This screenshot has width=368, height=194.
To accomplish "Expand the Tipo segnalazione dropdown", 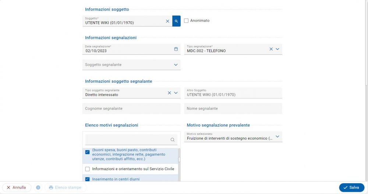I will [x=277, y=49].
